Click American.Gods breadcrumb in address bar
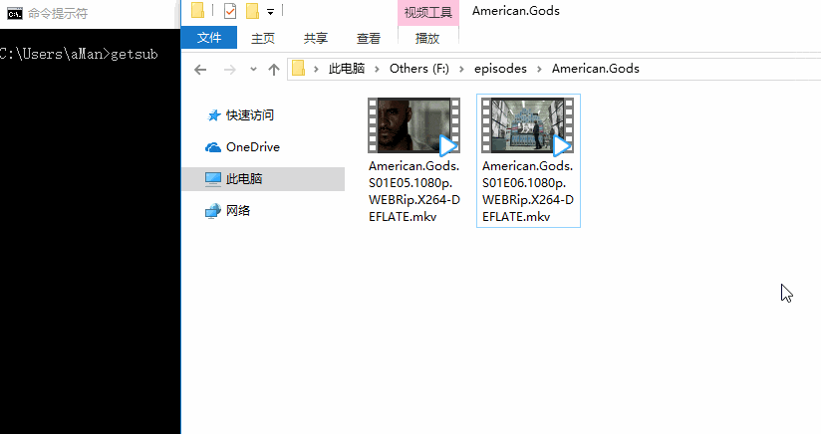This screenshot has height=434, width=821. point(596,69)
